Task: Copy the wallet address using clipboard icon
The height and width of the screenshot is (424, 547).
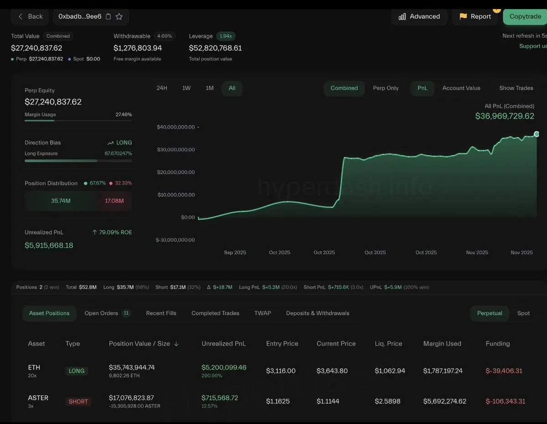Action: pyautogui.click(x=108, y=16)
